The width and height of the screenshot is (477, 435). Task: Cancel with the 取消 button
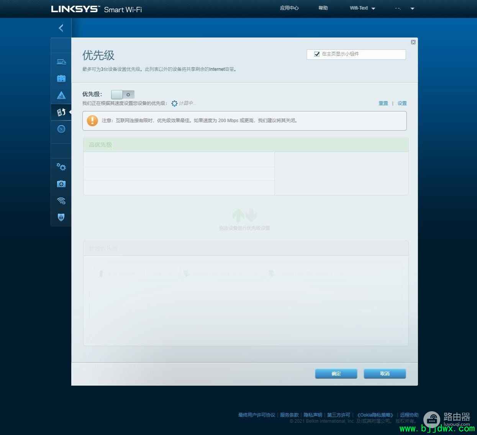(385, 374)
